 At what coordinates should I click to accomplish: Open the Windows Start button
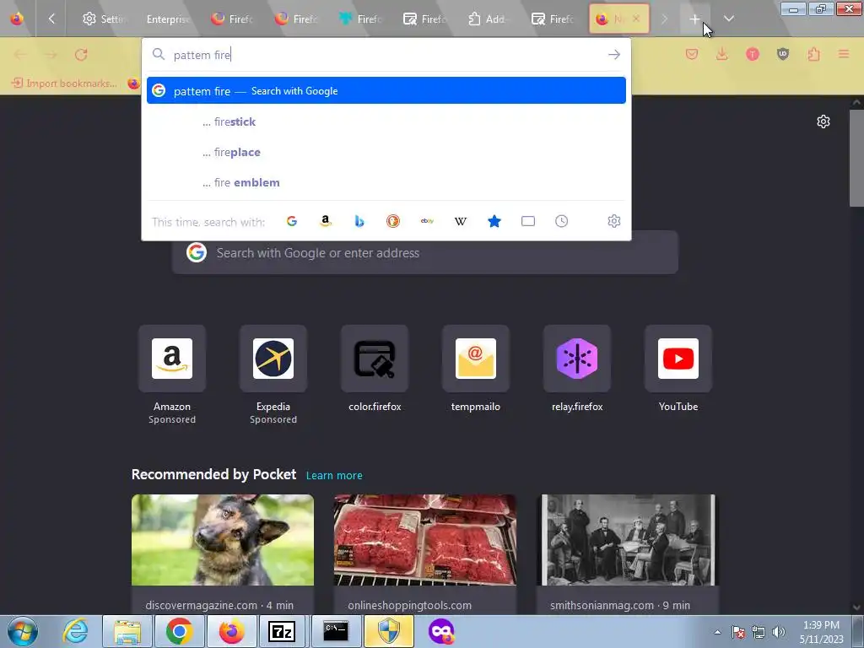tap(23, 631)
